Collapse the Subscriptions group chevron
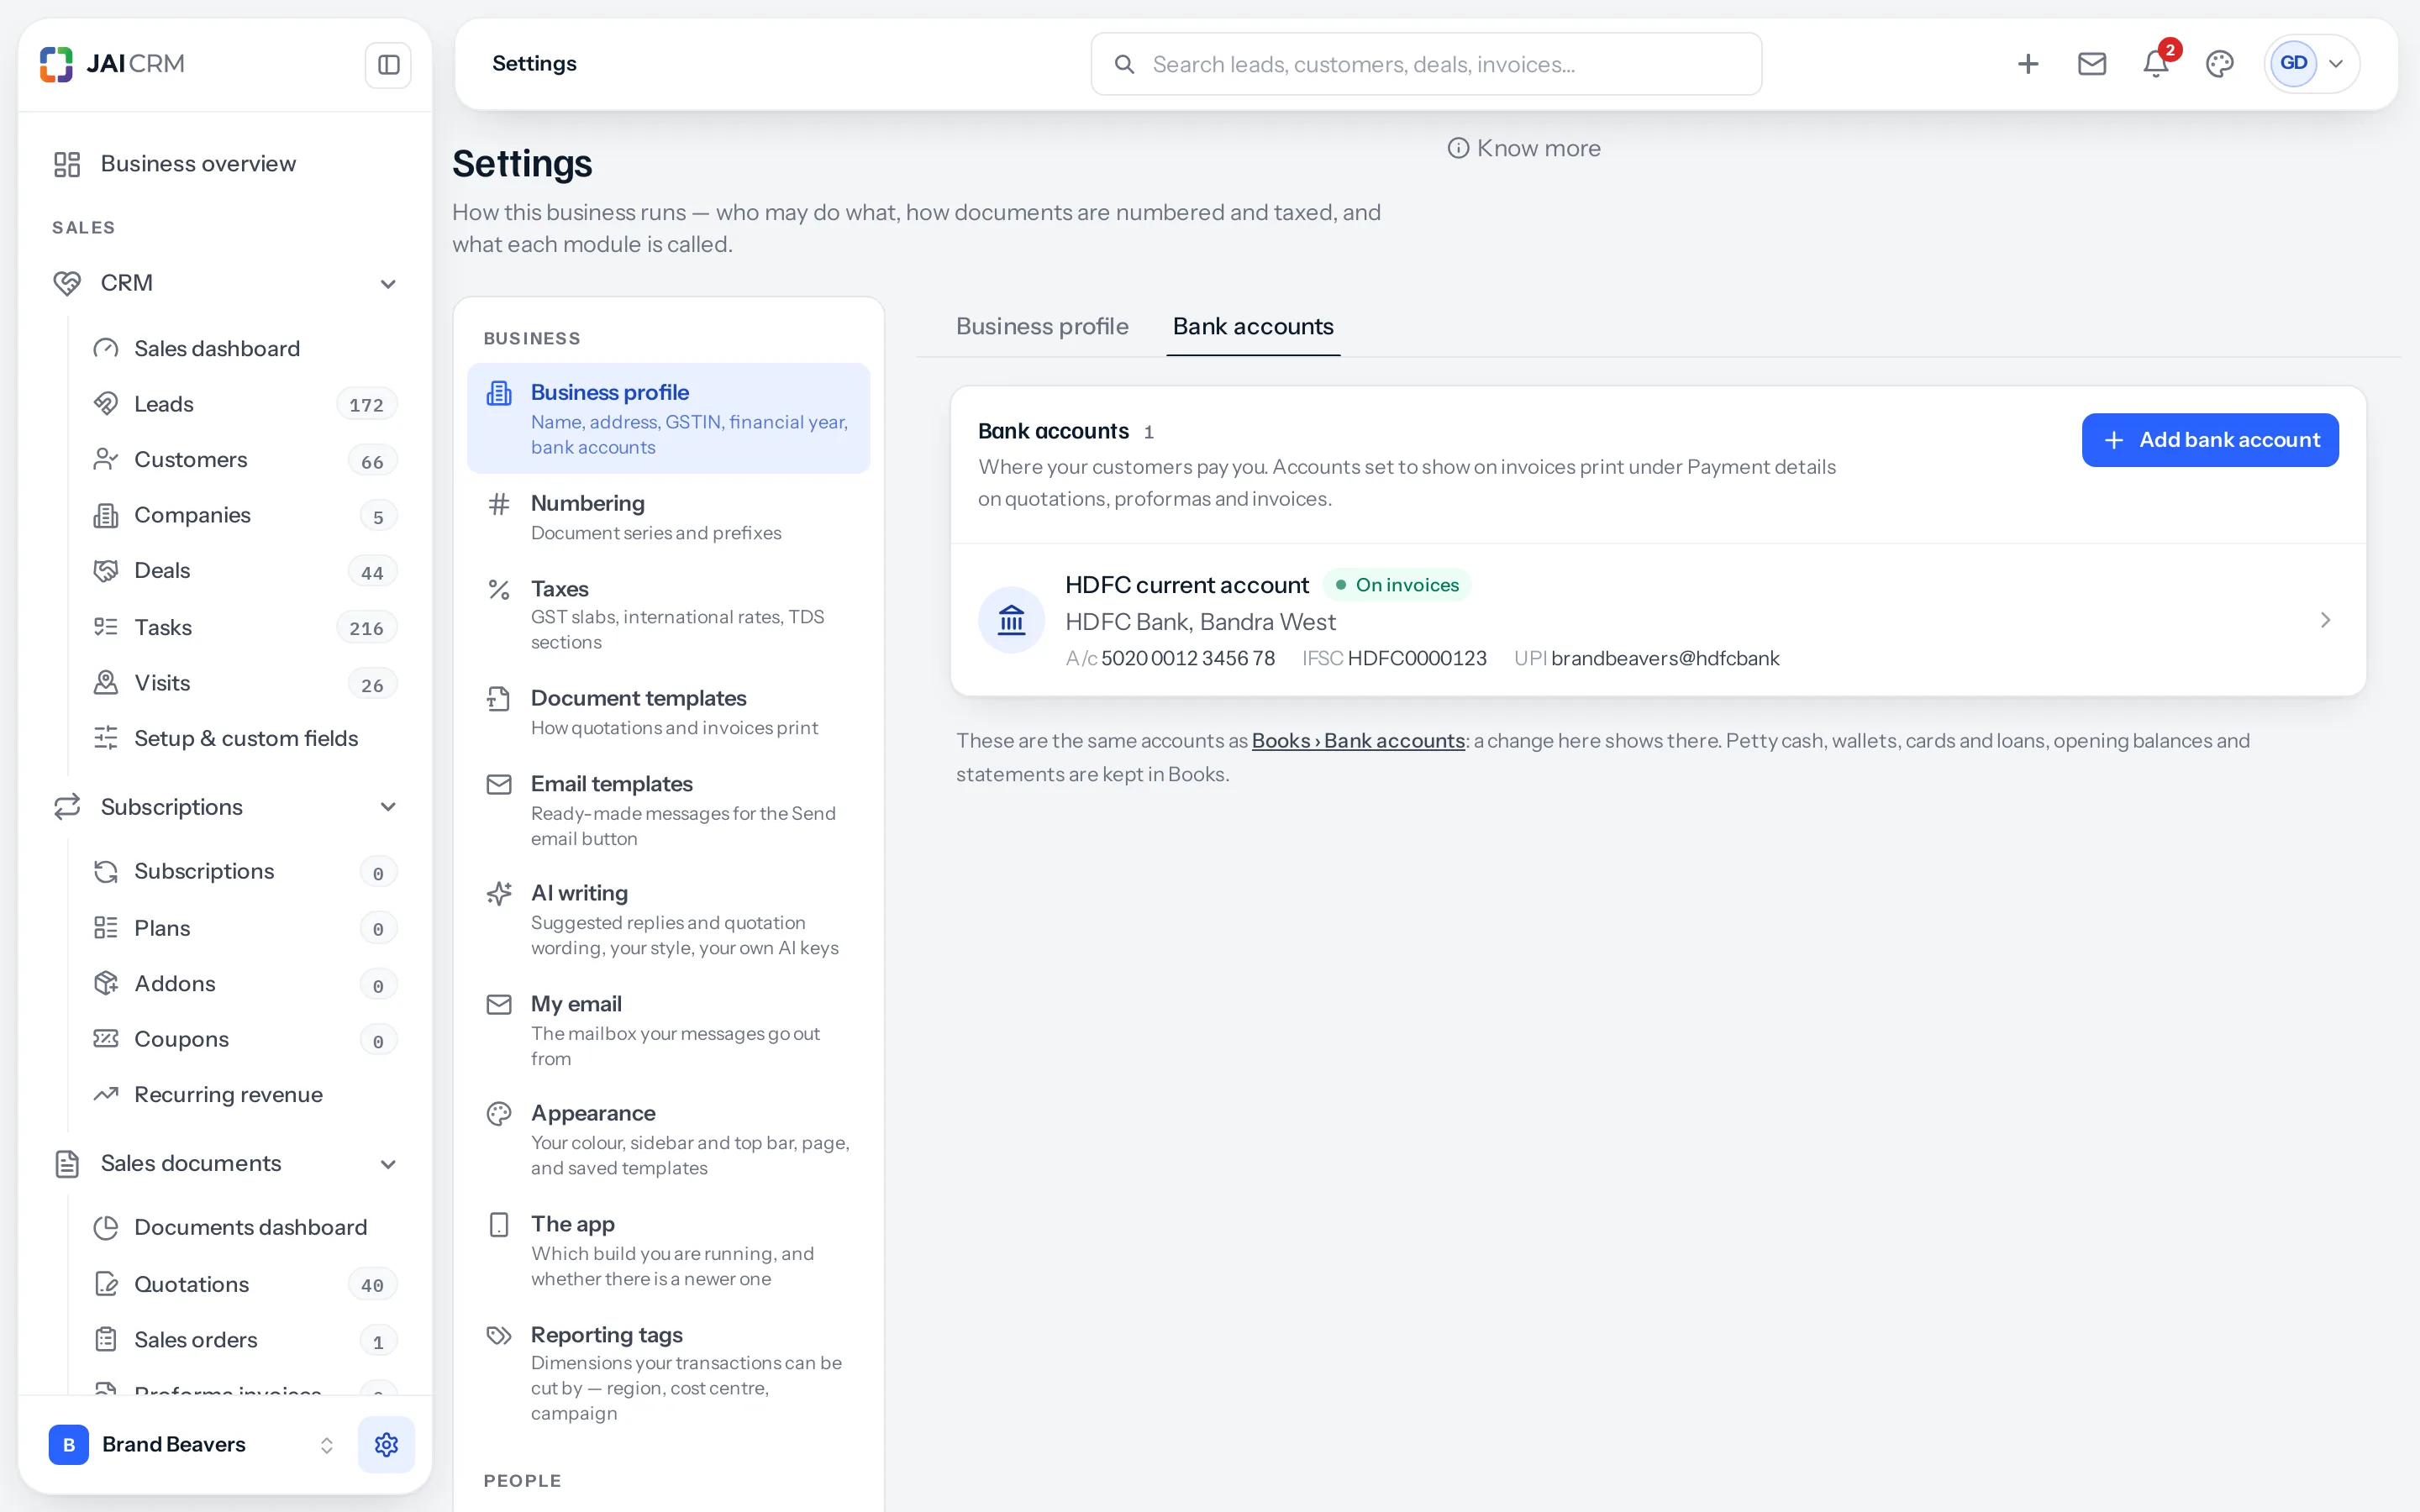 [388, 807]
